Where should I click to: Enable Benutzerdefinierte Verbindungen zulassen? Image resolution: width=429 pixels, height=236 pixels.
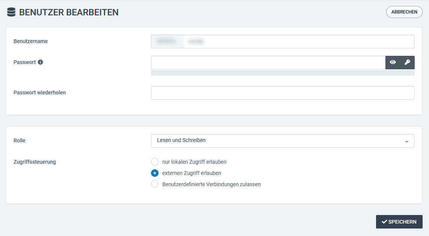[155, 184]
